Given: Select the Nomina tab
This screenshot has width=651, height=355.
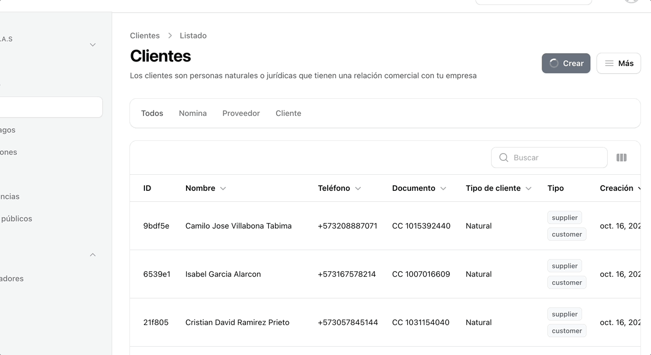Looking at the screenshot, I should (193, 113).
